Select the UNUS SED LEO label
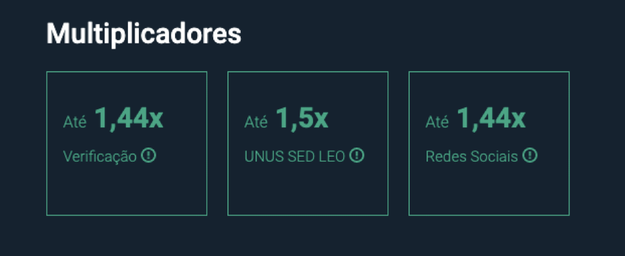 (x=294, y=157)
